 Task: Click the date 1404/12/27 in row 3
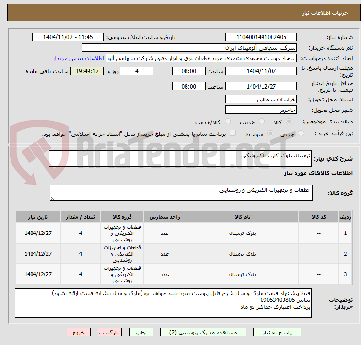38,274
